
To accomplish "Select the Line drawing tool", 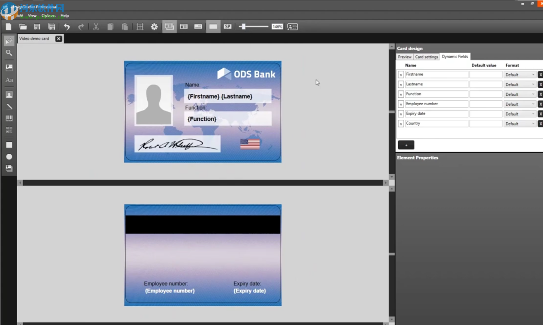I will tap(9, 106).
